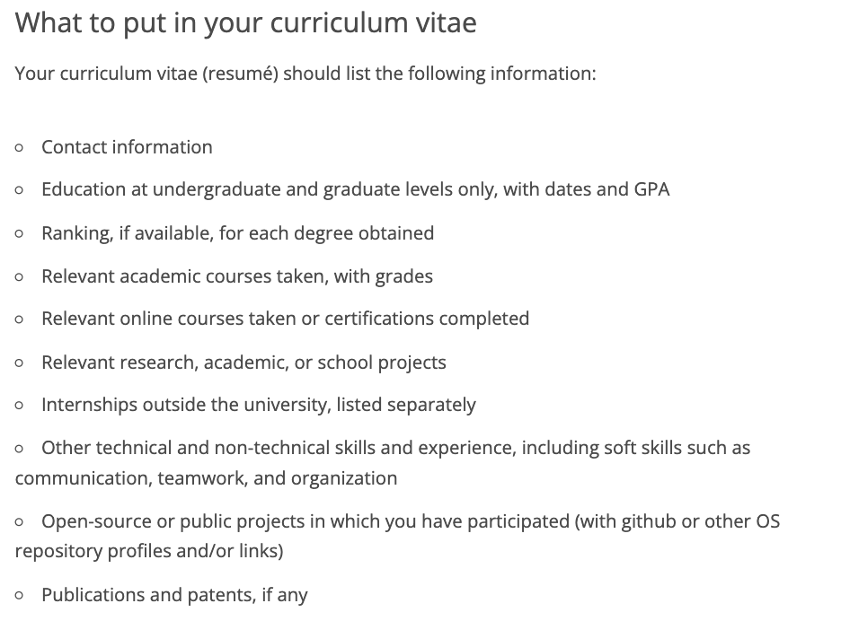
Task: Click the 'Ranking, if available' list item
Action: [x=237, y=233]
